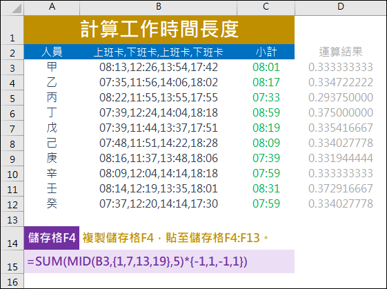Select the cell containing 丙
Viewport: 387px width, 289px height.
[52, 97]
